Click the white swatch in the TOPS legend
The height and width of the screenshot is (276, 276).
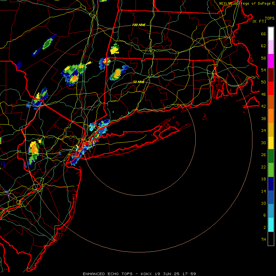click(271, 34)
